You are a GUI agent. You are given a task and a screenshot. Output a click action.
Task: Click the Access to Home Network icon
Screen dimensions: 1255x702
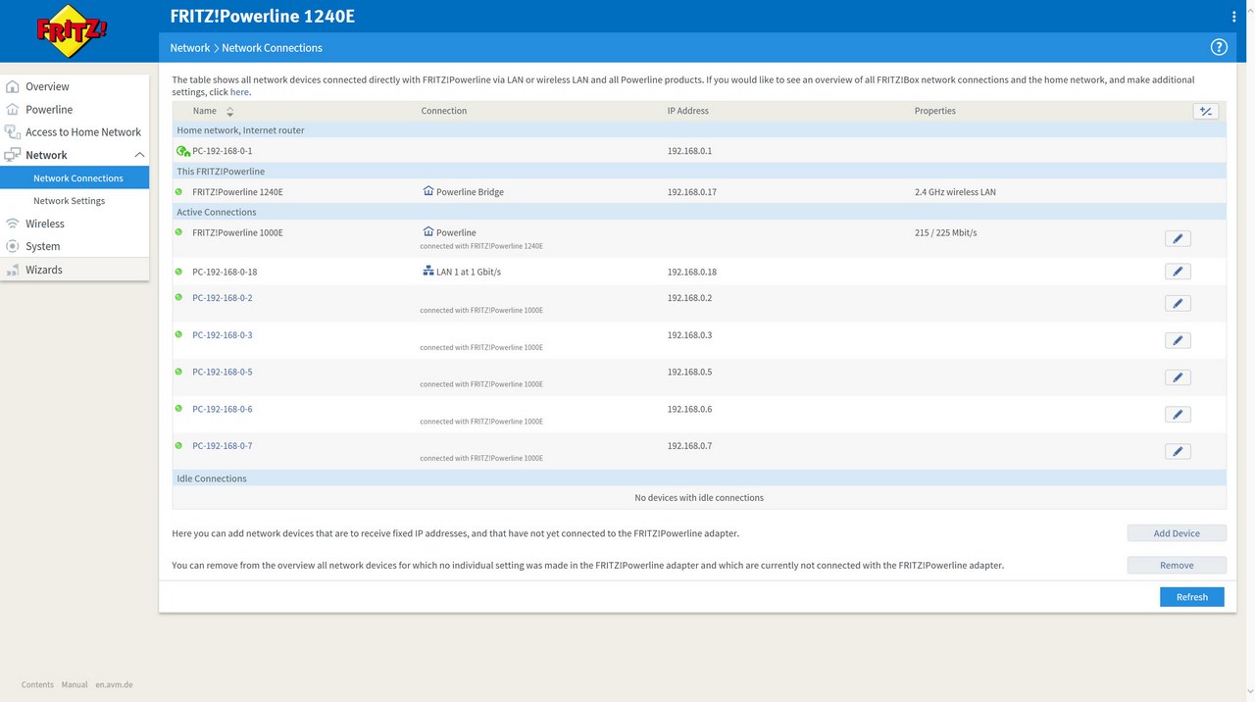coord(13,131)
